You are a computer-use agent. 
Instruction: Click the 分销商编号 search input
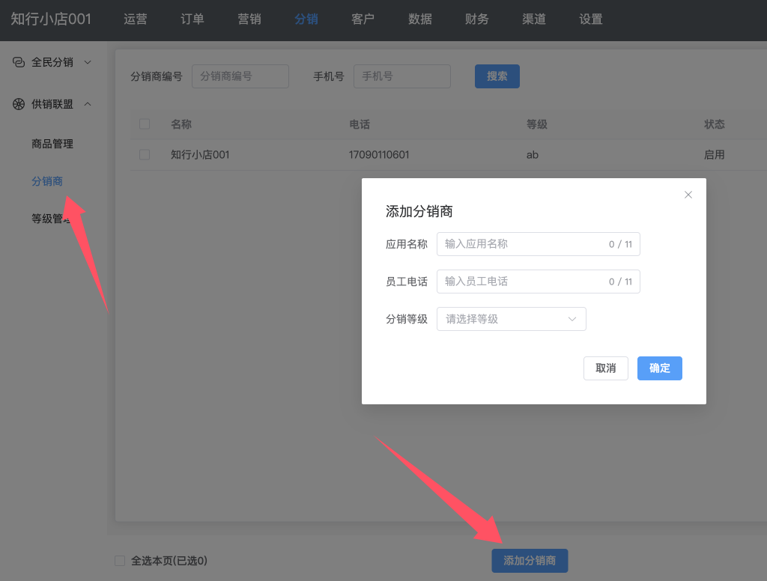coord(240,76)
